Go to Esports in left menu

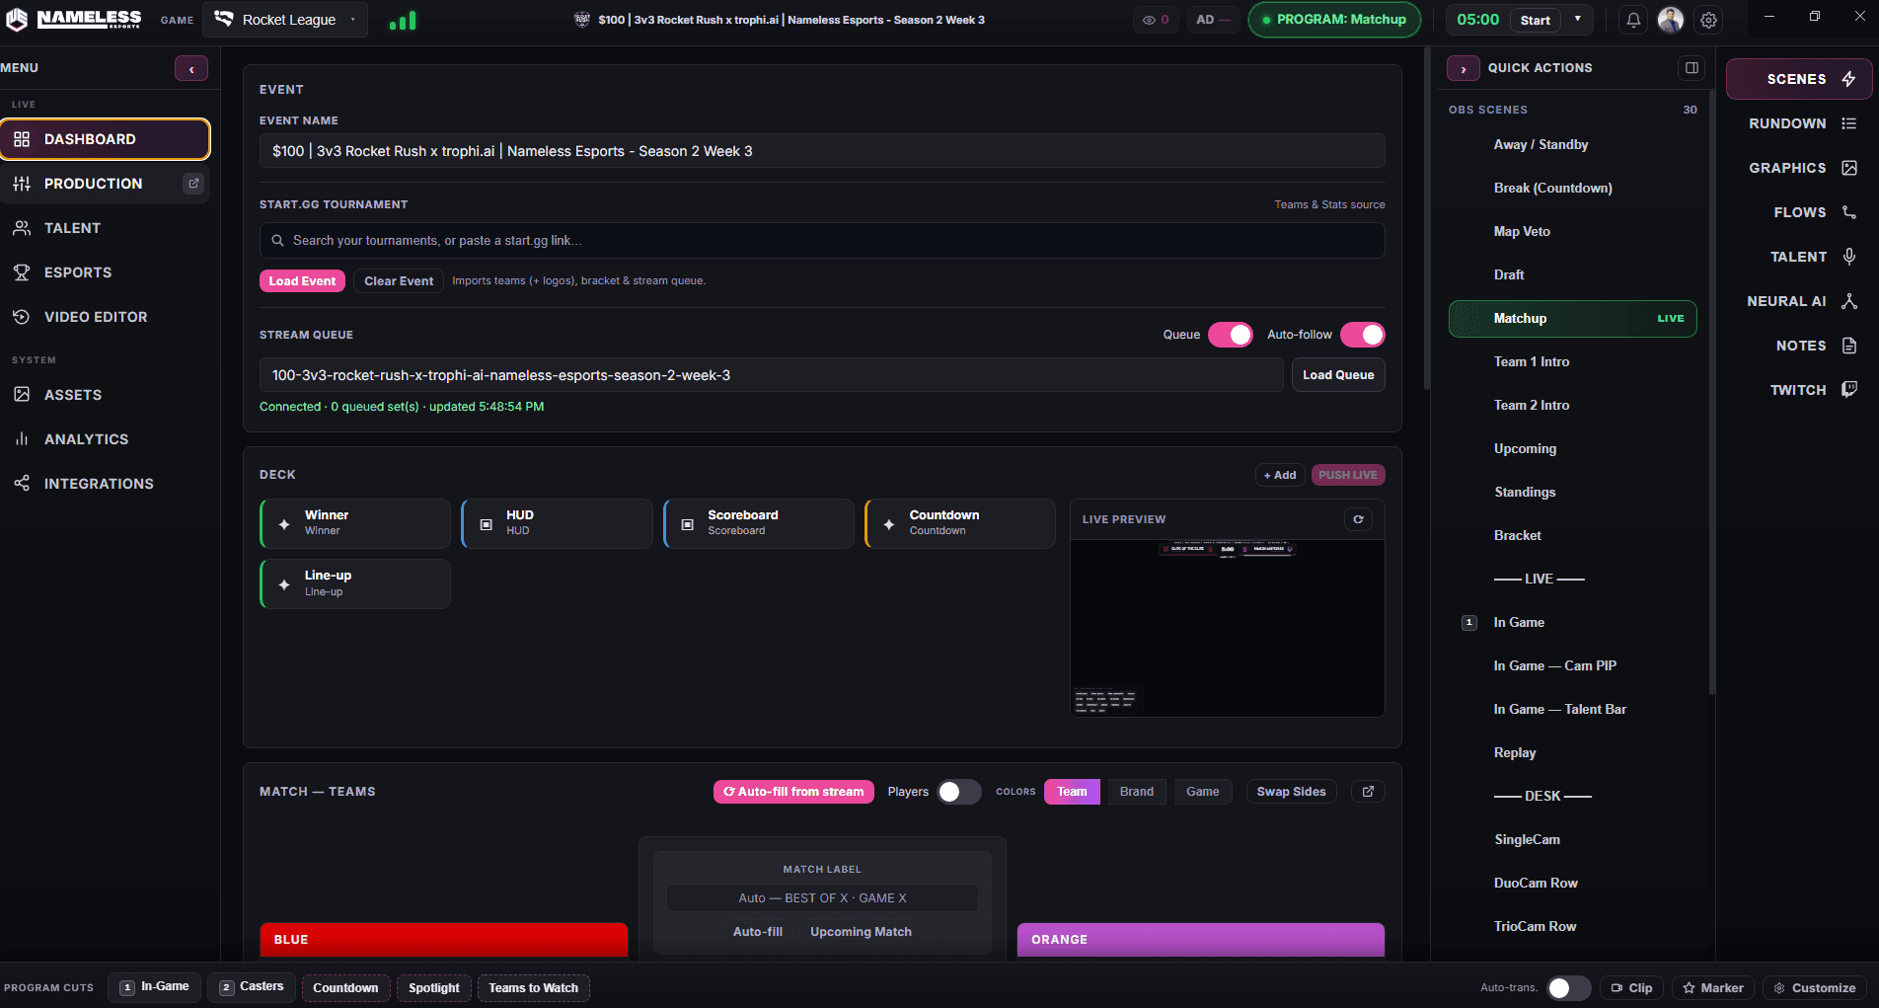click(x=106, y=272)
